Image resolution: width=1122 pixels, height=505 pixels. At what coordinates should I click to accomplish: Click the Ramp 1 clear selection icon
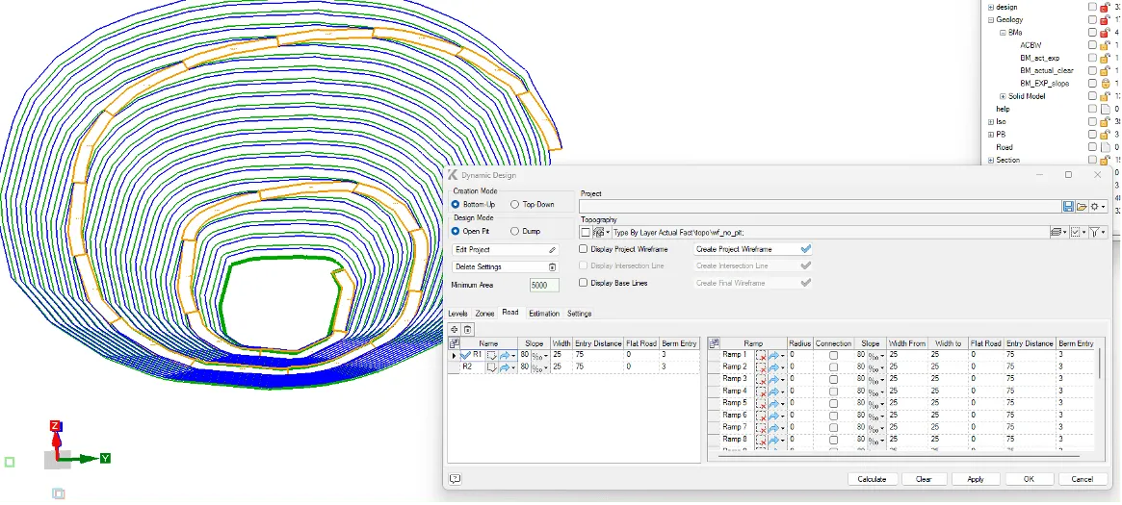(761, 355)
